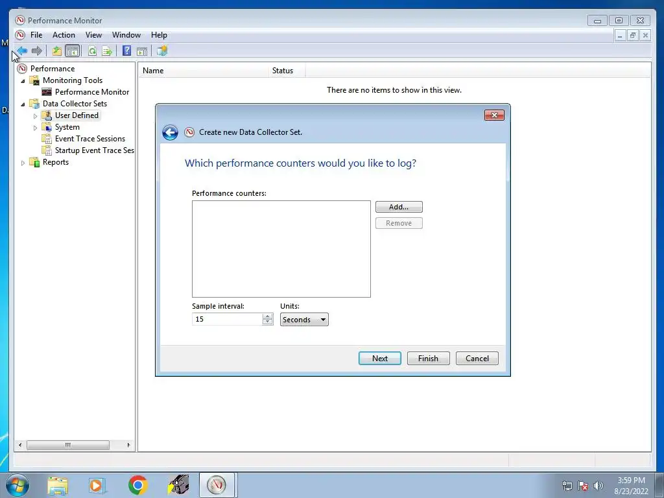Increase sample interval with up spinner
This screenshot has width=664, height=498.
coord(267,316)
